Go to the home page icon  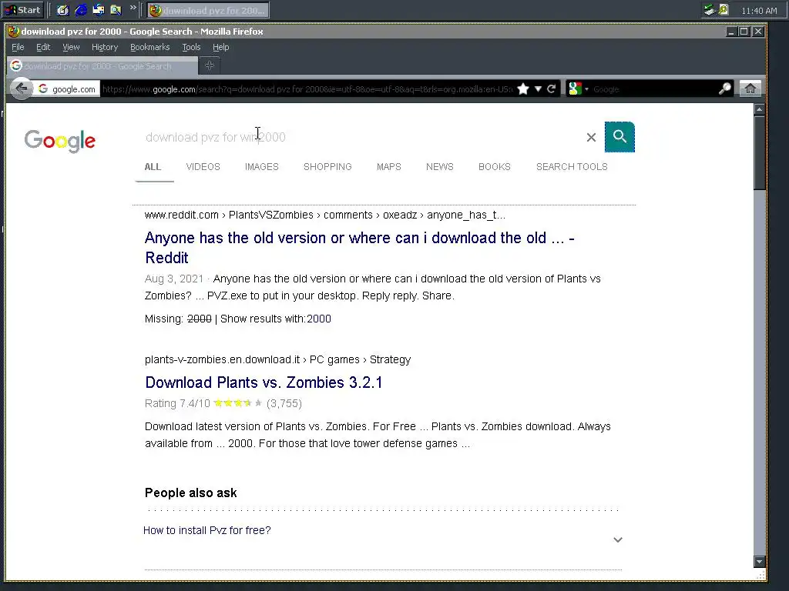pos(750,89)
